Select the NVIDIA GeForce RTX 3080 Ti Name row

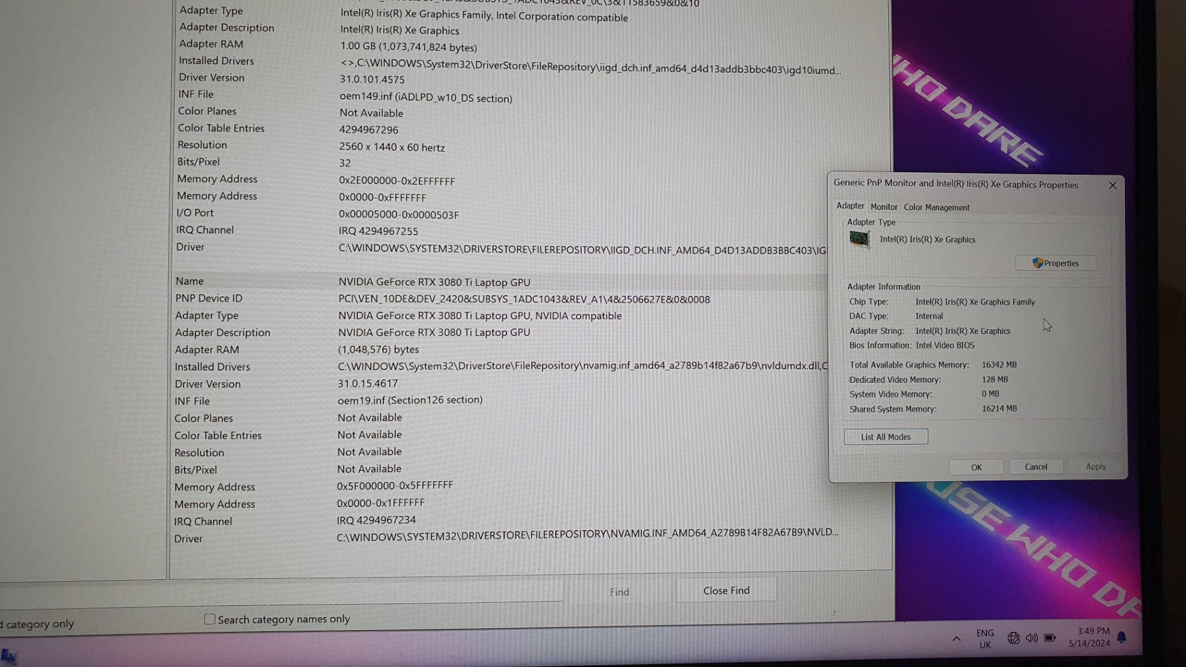(500, 282)
